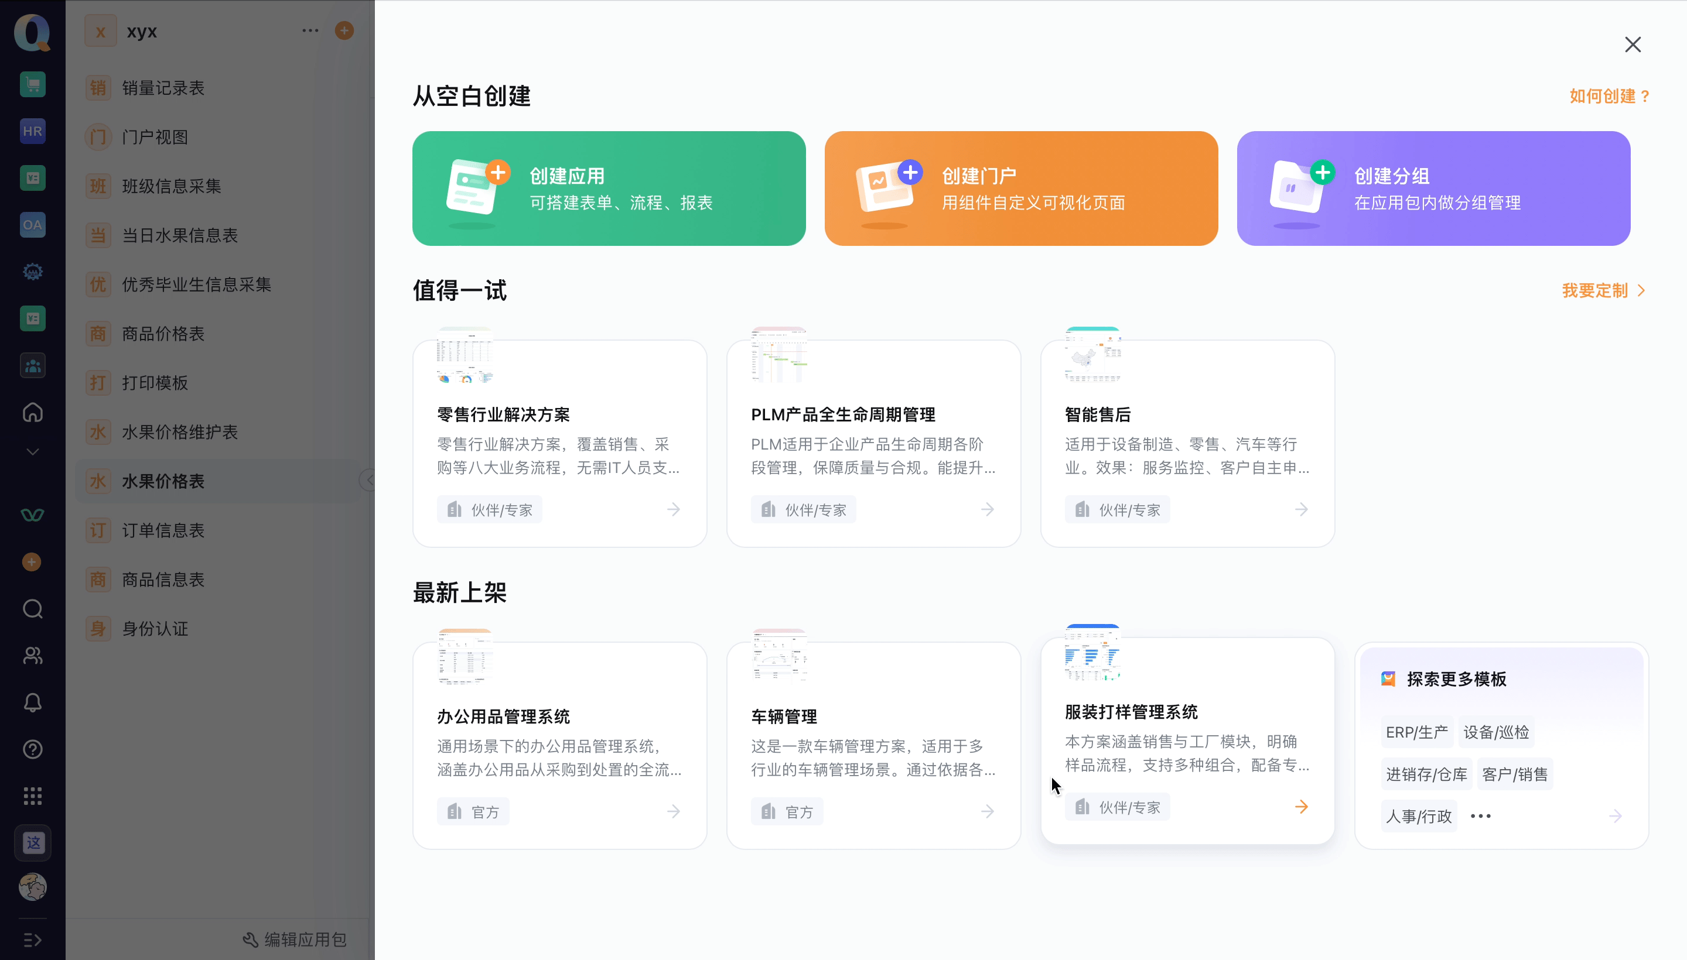Click the 车辆管理 preview thumbnail

click(x=779, y=656)
